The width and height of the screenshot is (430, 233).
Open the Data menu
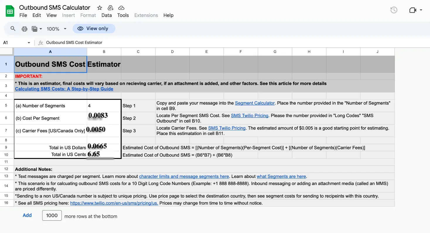coord(107,15)
